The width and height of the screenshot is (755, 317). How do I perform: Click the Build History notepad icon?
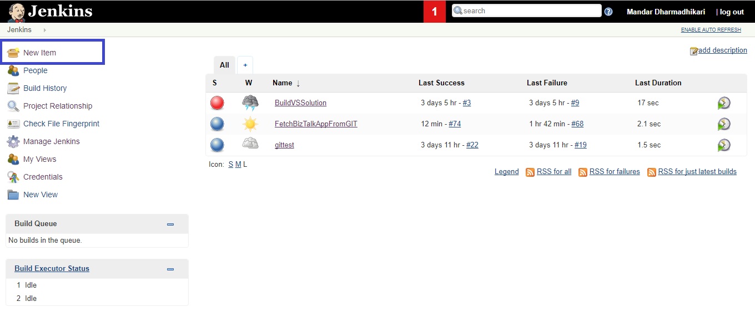click(13, 88)
